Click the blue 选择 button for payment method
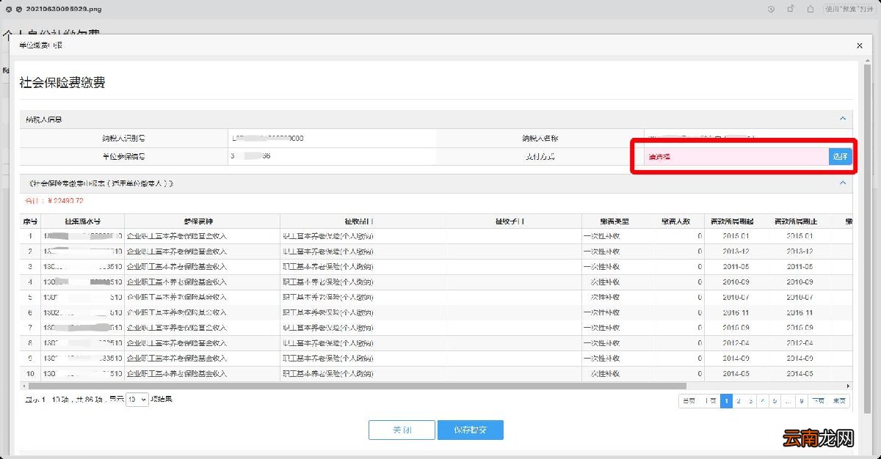 pos(841,156)
